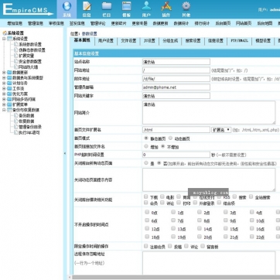Switch to the 模型设置 tab
This screenshot has width=280, height=280.
pyautogui.click(x=263, y=41)
